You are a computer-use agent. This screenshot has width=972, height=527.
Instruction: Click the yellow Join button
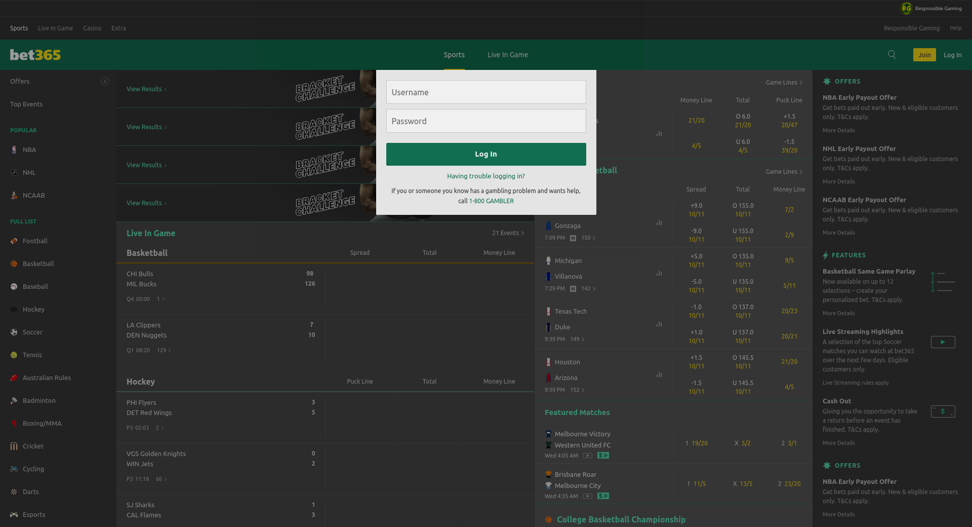click(x=924, y=55)
